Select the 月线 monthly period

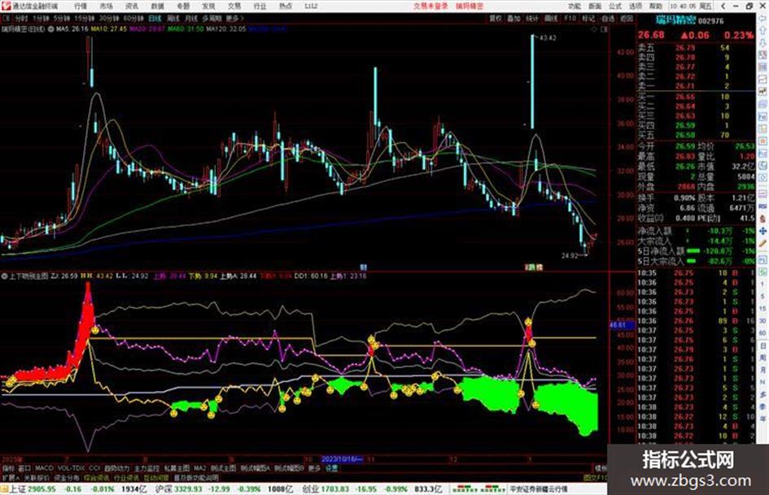[190, 19]
